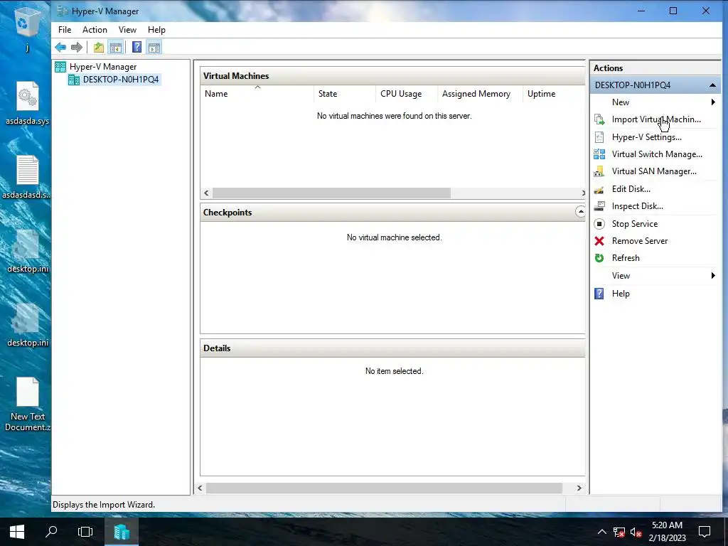Screen dimensions: 728x546
Task: Open Import Virtual Machine wizard
Action: 655,119
